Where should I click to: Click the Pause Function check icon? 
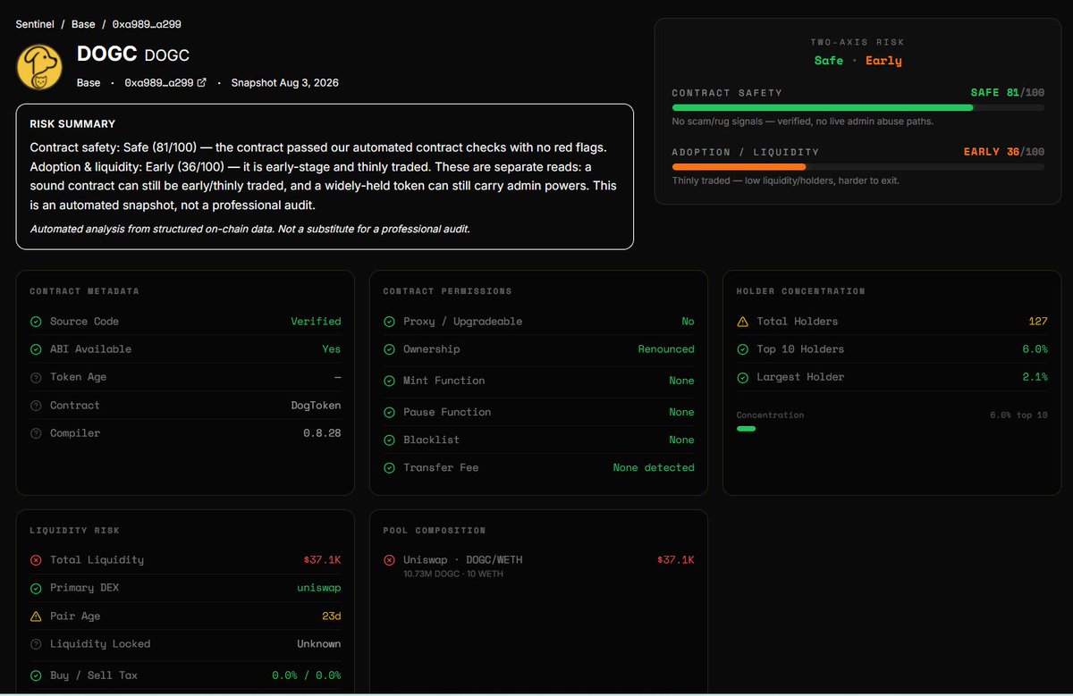click(x=389, y=412)
